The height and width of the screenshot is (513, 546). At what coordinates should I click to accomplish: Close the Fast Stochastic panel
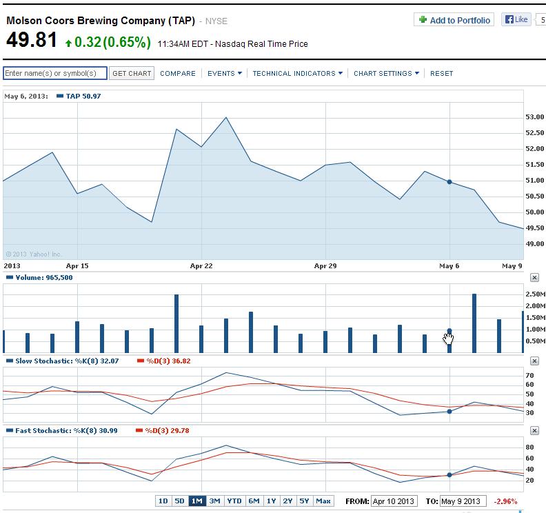[x=534, y=430]
